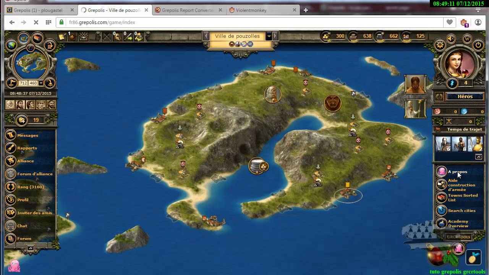Select the white-robed staff hero portrait

[x=415, y=109]
